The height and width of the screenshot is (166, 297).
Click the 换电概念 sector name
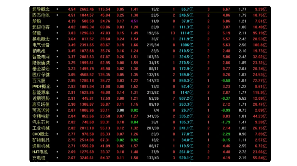click(x=41, y=39)
